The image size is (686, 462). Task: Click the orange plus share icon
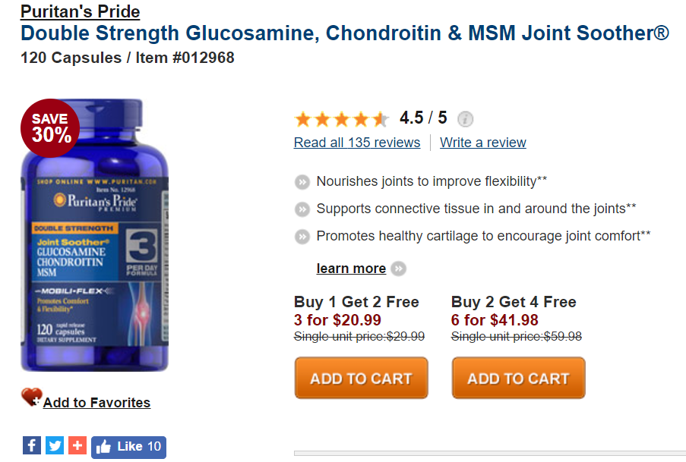[x=77, y=446]
